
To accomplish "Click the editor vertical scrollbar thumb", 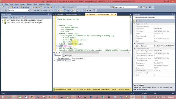I will click(131, 28).
